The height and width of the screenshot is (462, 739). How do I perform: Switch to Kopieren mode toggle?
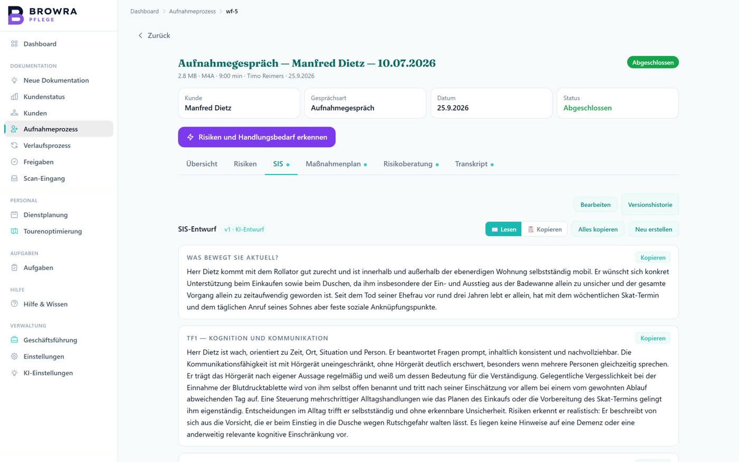[544, 229]
